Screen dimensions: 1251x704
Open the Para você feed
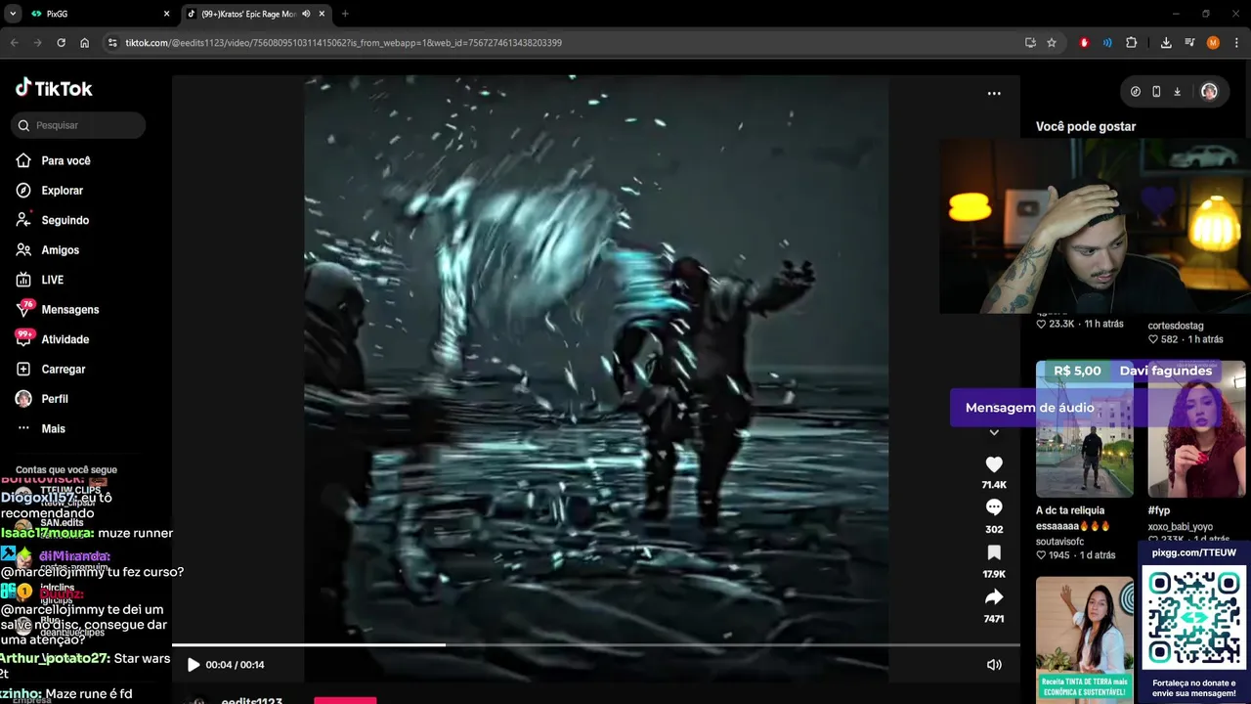pyautogui.click(x=53, y=160)
